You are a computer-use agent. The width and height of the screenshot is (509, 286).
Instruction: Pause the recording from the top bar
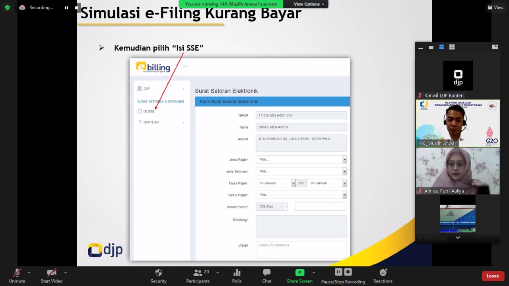(x=66, y=8)
